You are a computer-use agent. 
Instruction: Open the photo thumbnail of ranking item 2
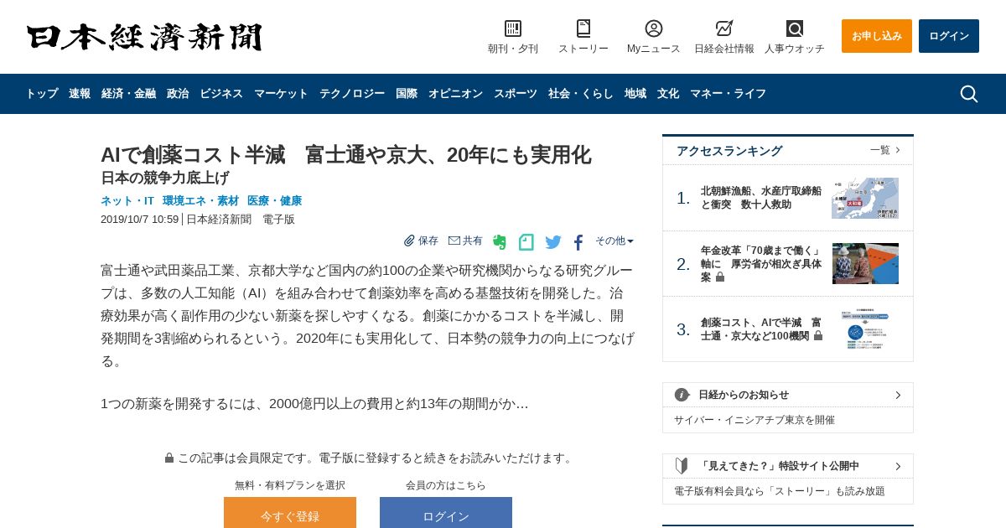[x=865, y=263]
